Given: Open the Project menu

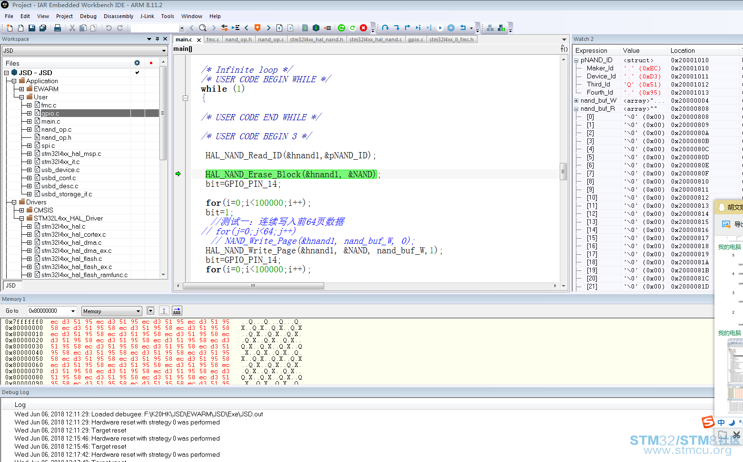Looking at the screenshot, I should pyautogui.click(x=64, y=16).
